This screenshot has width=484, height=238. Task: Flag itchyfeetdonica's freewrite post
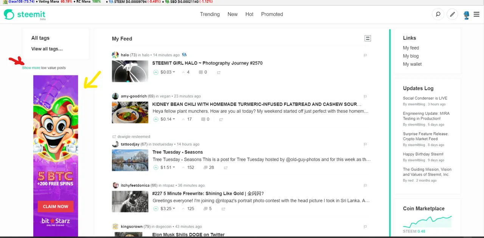pos(365,185)
